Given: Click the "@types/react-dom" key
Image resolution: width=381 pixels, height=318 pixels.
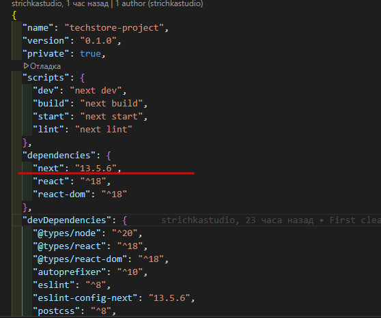Looking at the screenshot, I should (79, 259).
